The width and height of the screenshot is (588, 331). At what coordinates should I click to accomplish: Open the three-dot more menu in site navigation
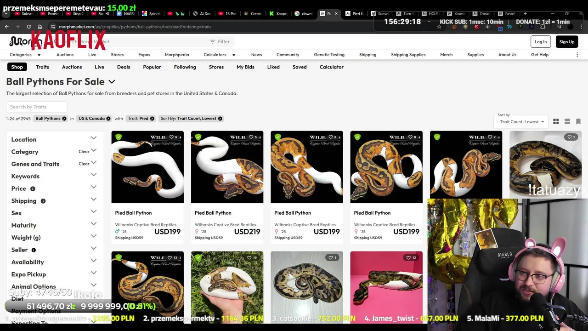click(577, 55)
